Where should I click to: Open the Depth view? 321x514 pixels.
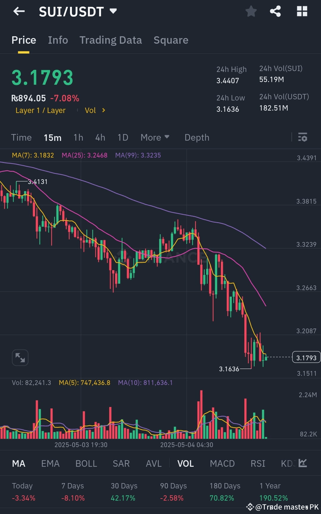coord(197,137)
